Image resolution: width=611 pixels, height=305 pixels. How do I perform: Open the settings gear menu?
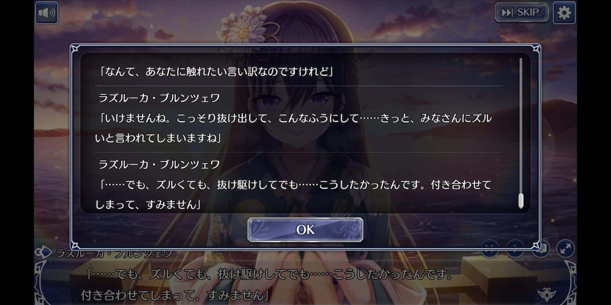[x=564, y=13]
